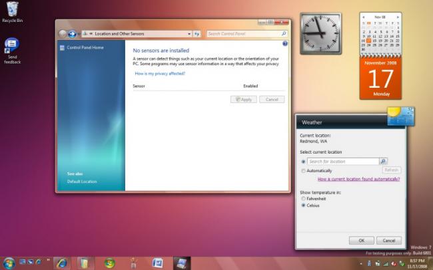The width and height of the screenshot is (433, 270).
Task: Select the Automatically radio button
Action: point(303,171)
